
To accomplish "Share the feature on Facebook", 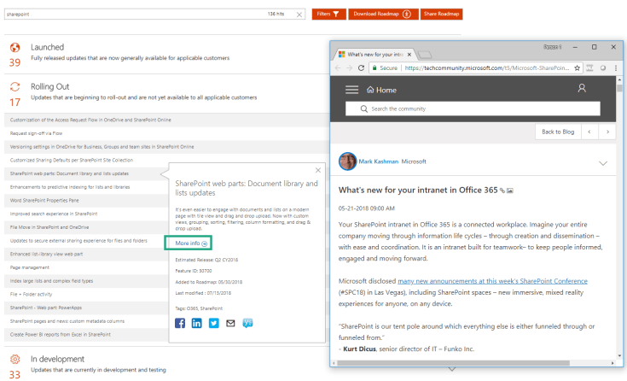I will pos(180,324).
